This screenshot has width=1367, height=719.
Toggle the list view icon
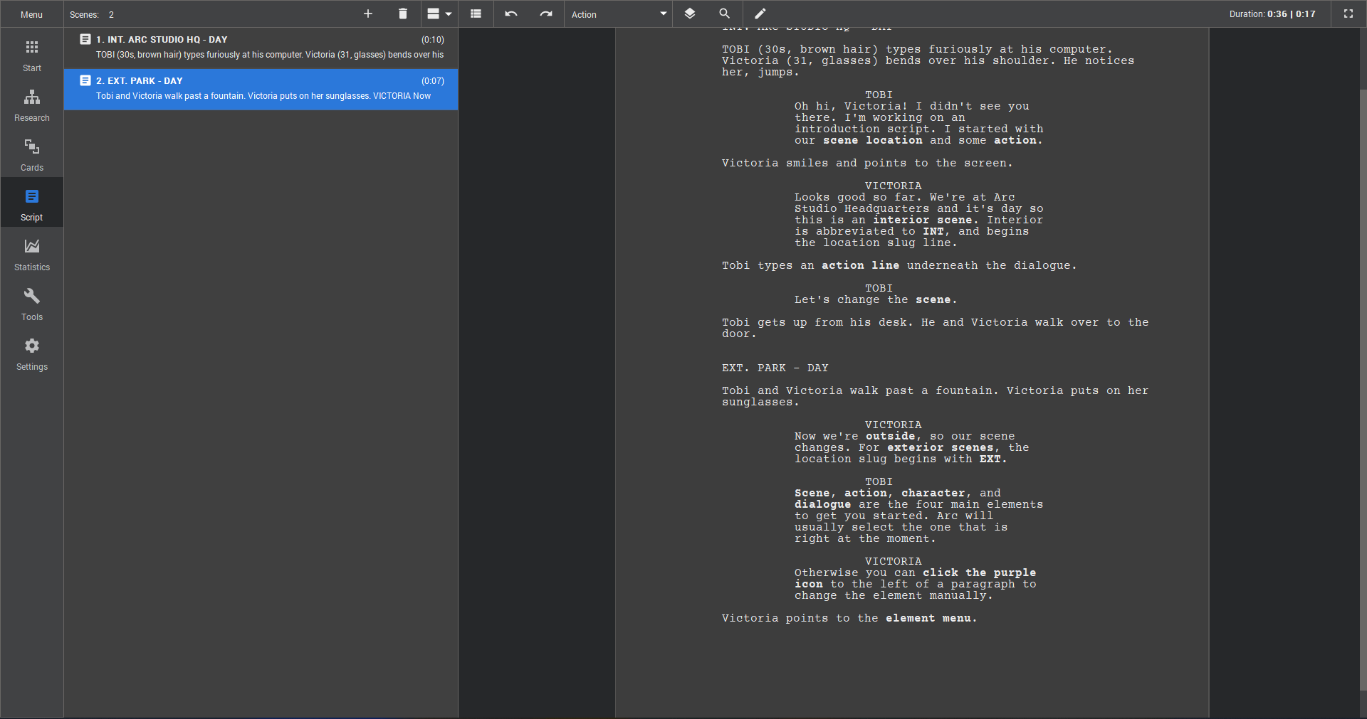(x=476, y=14)
